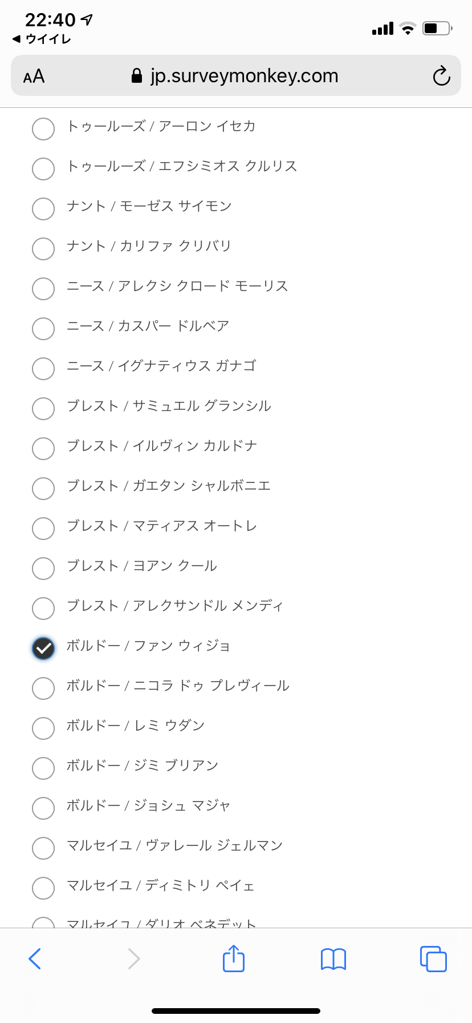Open the AA reader text-size menu
The image size is (472, 1023).
[x=34, y=76]
